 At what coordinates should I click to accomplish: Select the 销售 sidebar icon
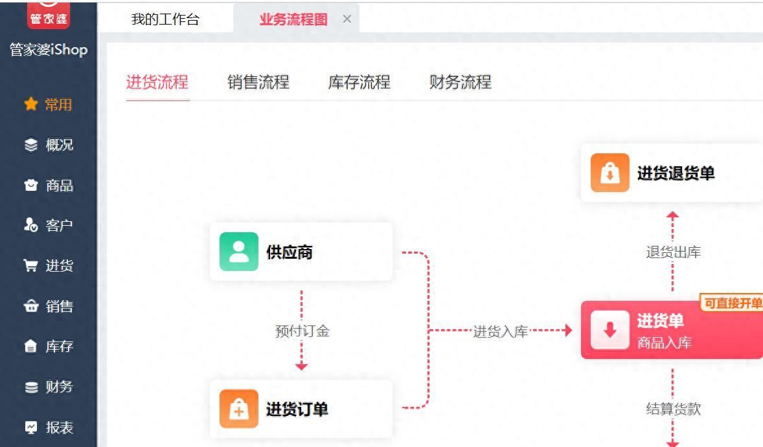tap(32, 306)
